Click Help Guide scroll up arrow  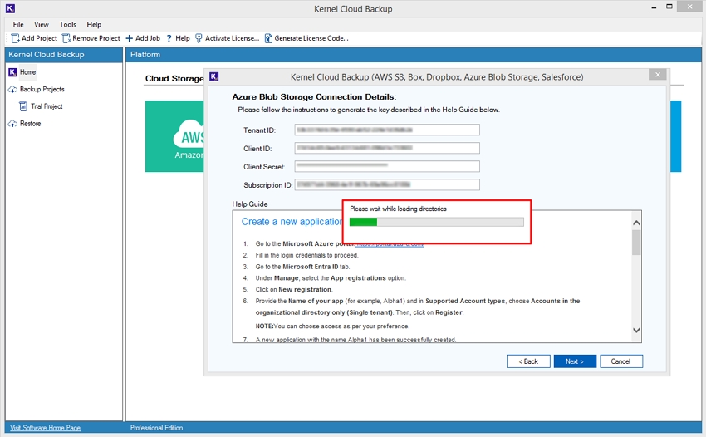(635, 223)
